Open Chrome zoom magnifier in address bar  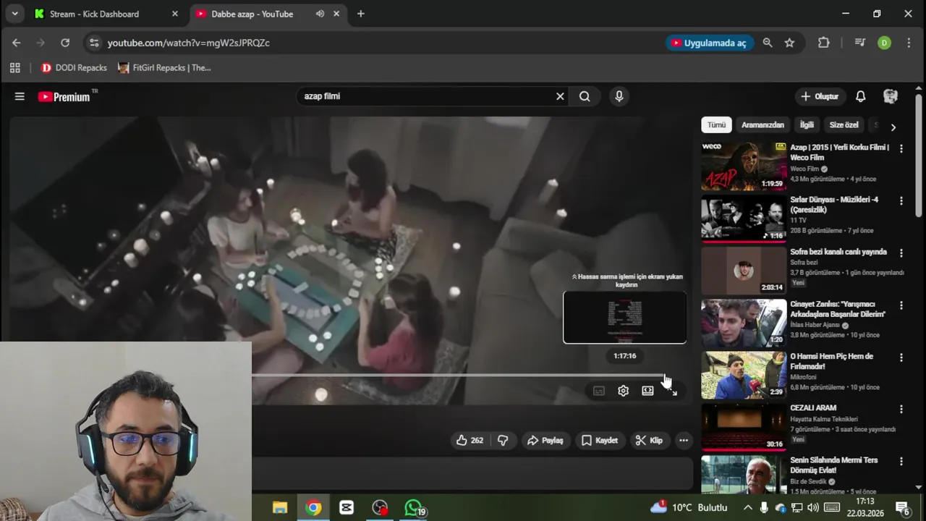pos(768,43)
